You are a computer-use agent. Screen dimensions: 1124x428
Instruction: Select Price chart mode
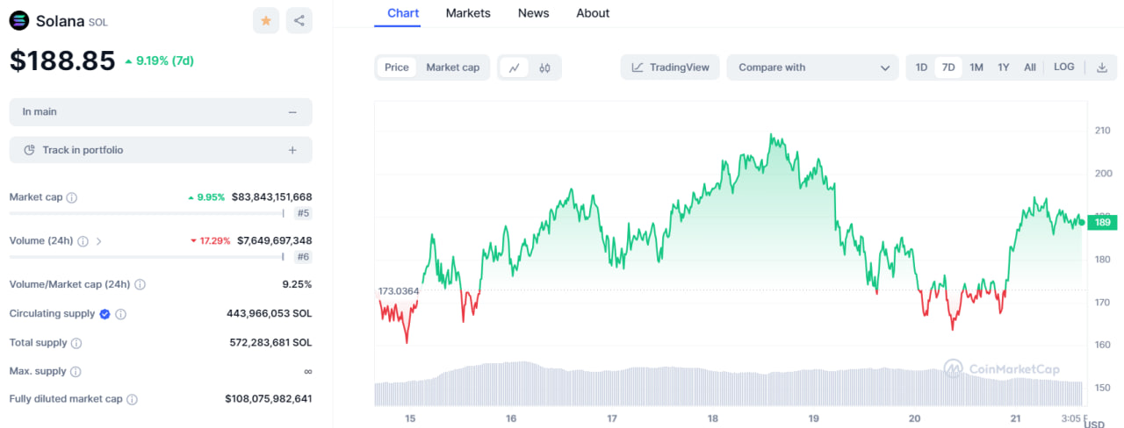click(397, 68)
